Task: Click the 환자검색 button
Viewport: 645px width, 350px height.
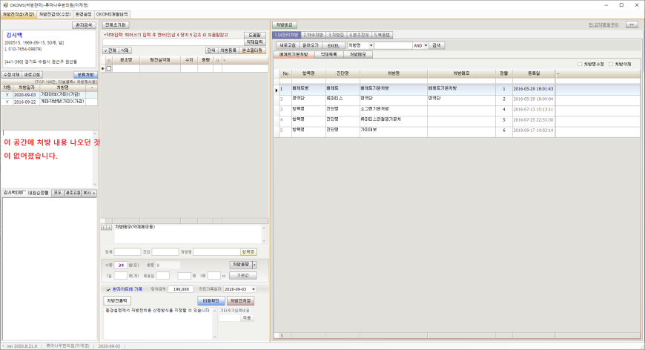Action: [x=85, y=25]
